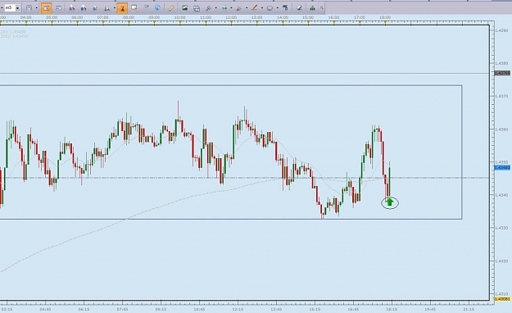The height and width of the screenshot is (313, 512).
Task: Click the yellow 1.43081 price label
Action: coord(502,299)
